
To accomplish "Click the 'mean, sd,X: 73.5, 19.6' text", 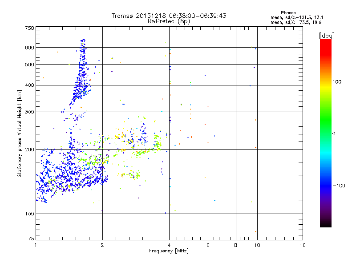I will pyautogui.click(x=296, y=22).
